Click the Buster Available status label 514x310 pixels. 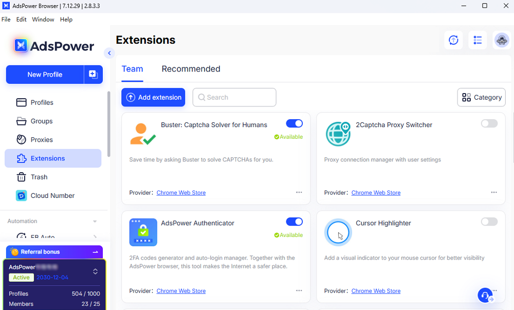(x=288, y=137)
